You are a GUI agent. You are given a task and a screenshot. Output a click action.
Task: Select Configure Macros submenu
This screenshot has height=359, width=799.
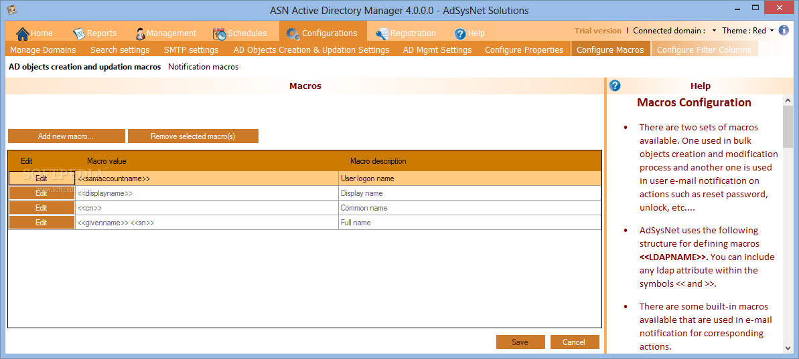610,50
